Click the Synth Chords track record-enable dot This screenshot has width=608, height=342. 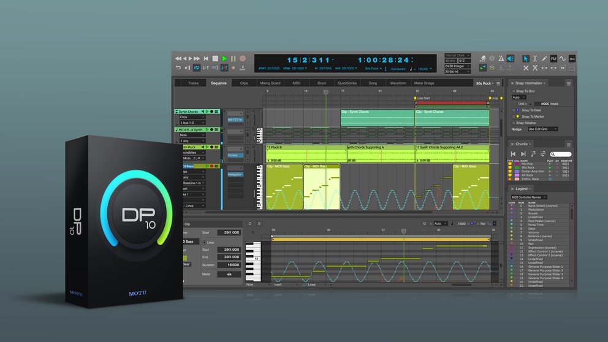click(211, 112)
